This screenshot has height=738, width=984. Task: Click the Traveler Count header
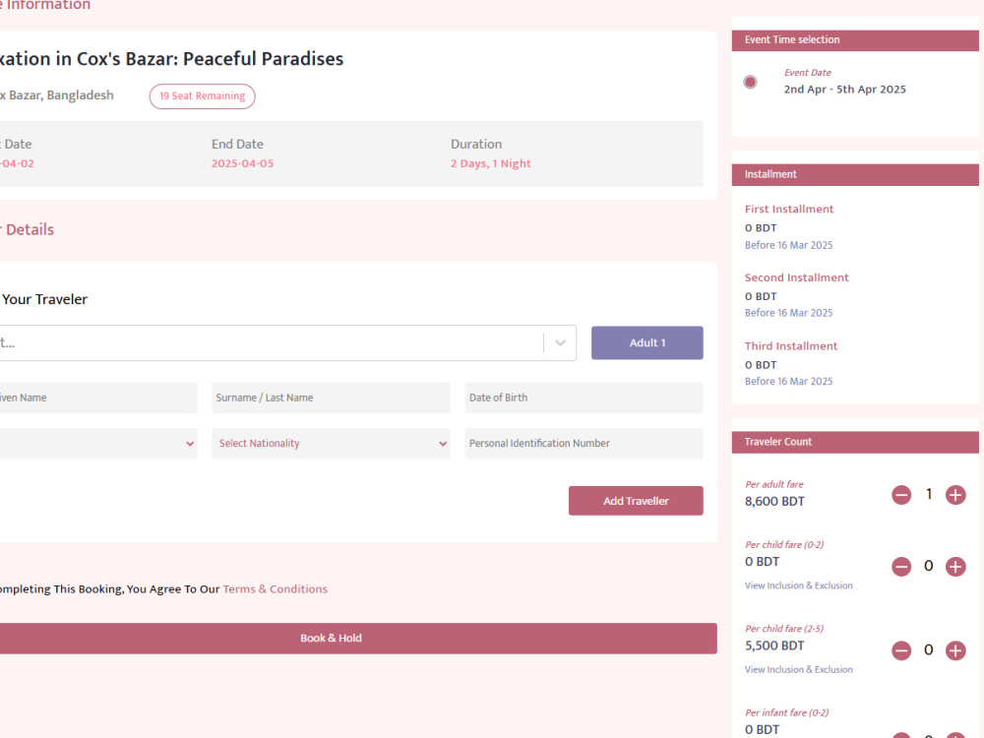(x=855, y=443)
